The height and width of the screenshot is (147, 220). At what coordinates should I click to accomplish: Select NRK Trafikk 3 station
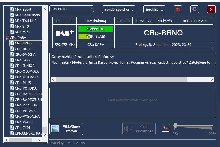pos(26,21)
